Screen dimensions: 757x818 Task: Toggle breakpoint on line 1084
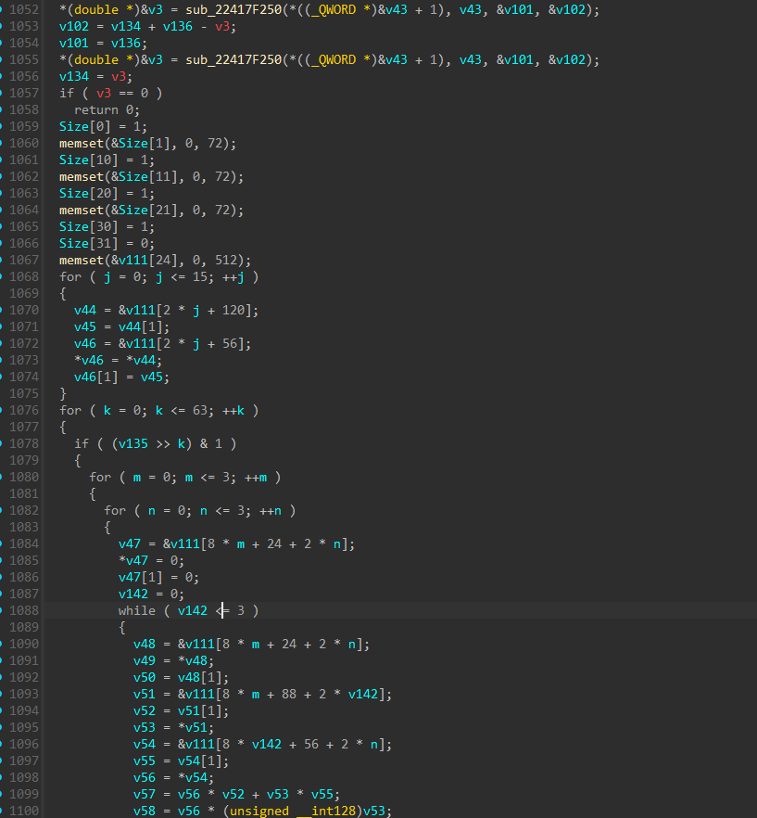[x=3, y=543]
